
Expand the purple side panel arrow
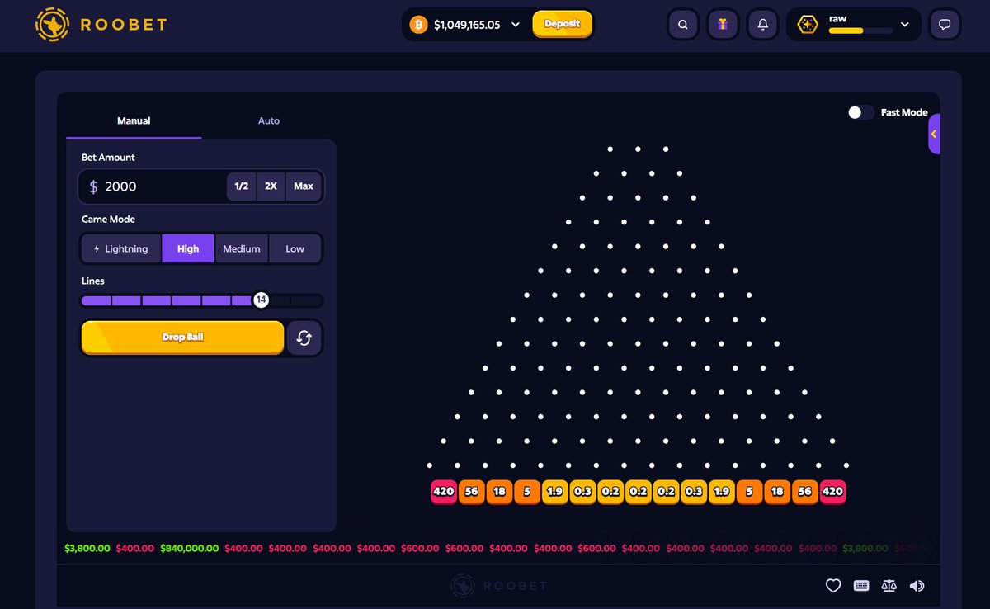pos(934,134)
